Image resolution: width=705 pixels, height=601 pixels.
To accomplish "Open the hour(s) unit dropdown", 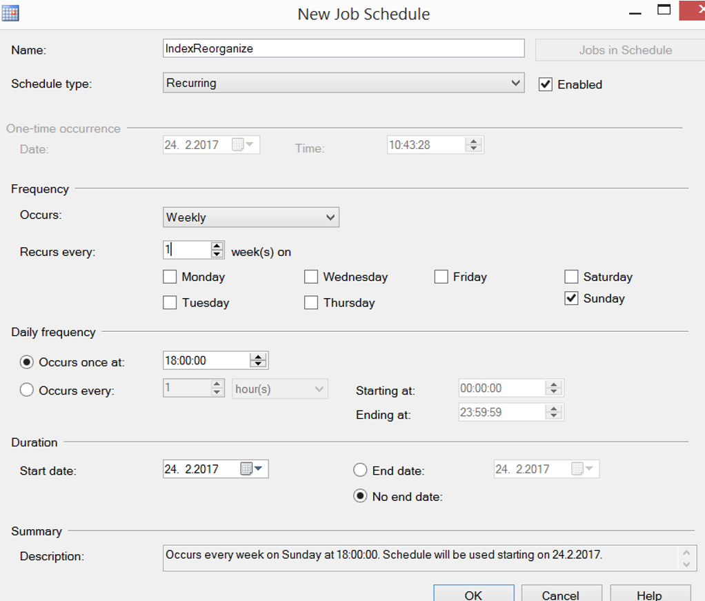I will [279, 388].
